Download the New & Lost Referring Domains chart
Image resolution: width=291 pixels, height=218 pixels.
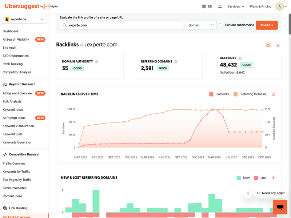(x=274, y=178)
